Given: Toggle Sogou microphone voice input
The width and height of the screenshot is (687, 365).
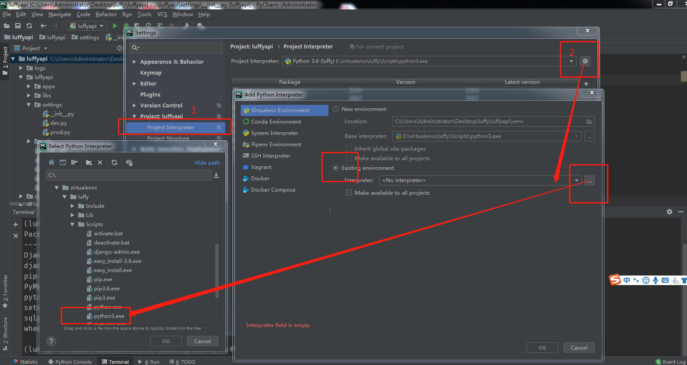Looking at the screenshot, I should tap(656, 280).
